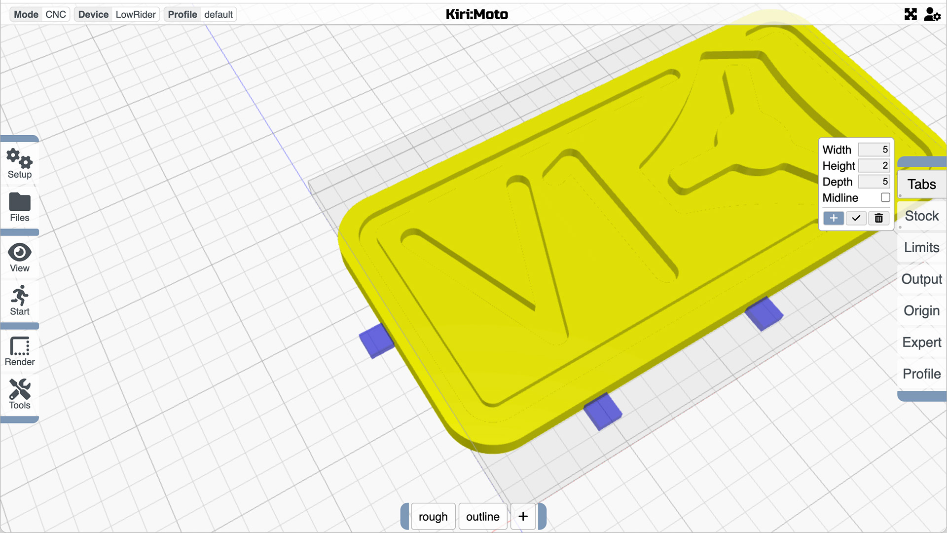947x533 pixels.
Task: Expand the Output section
Action: pos(922,279)
